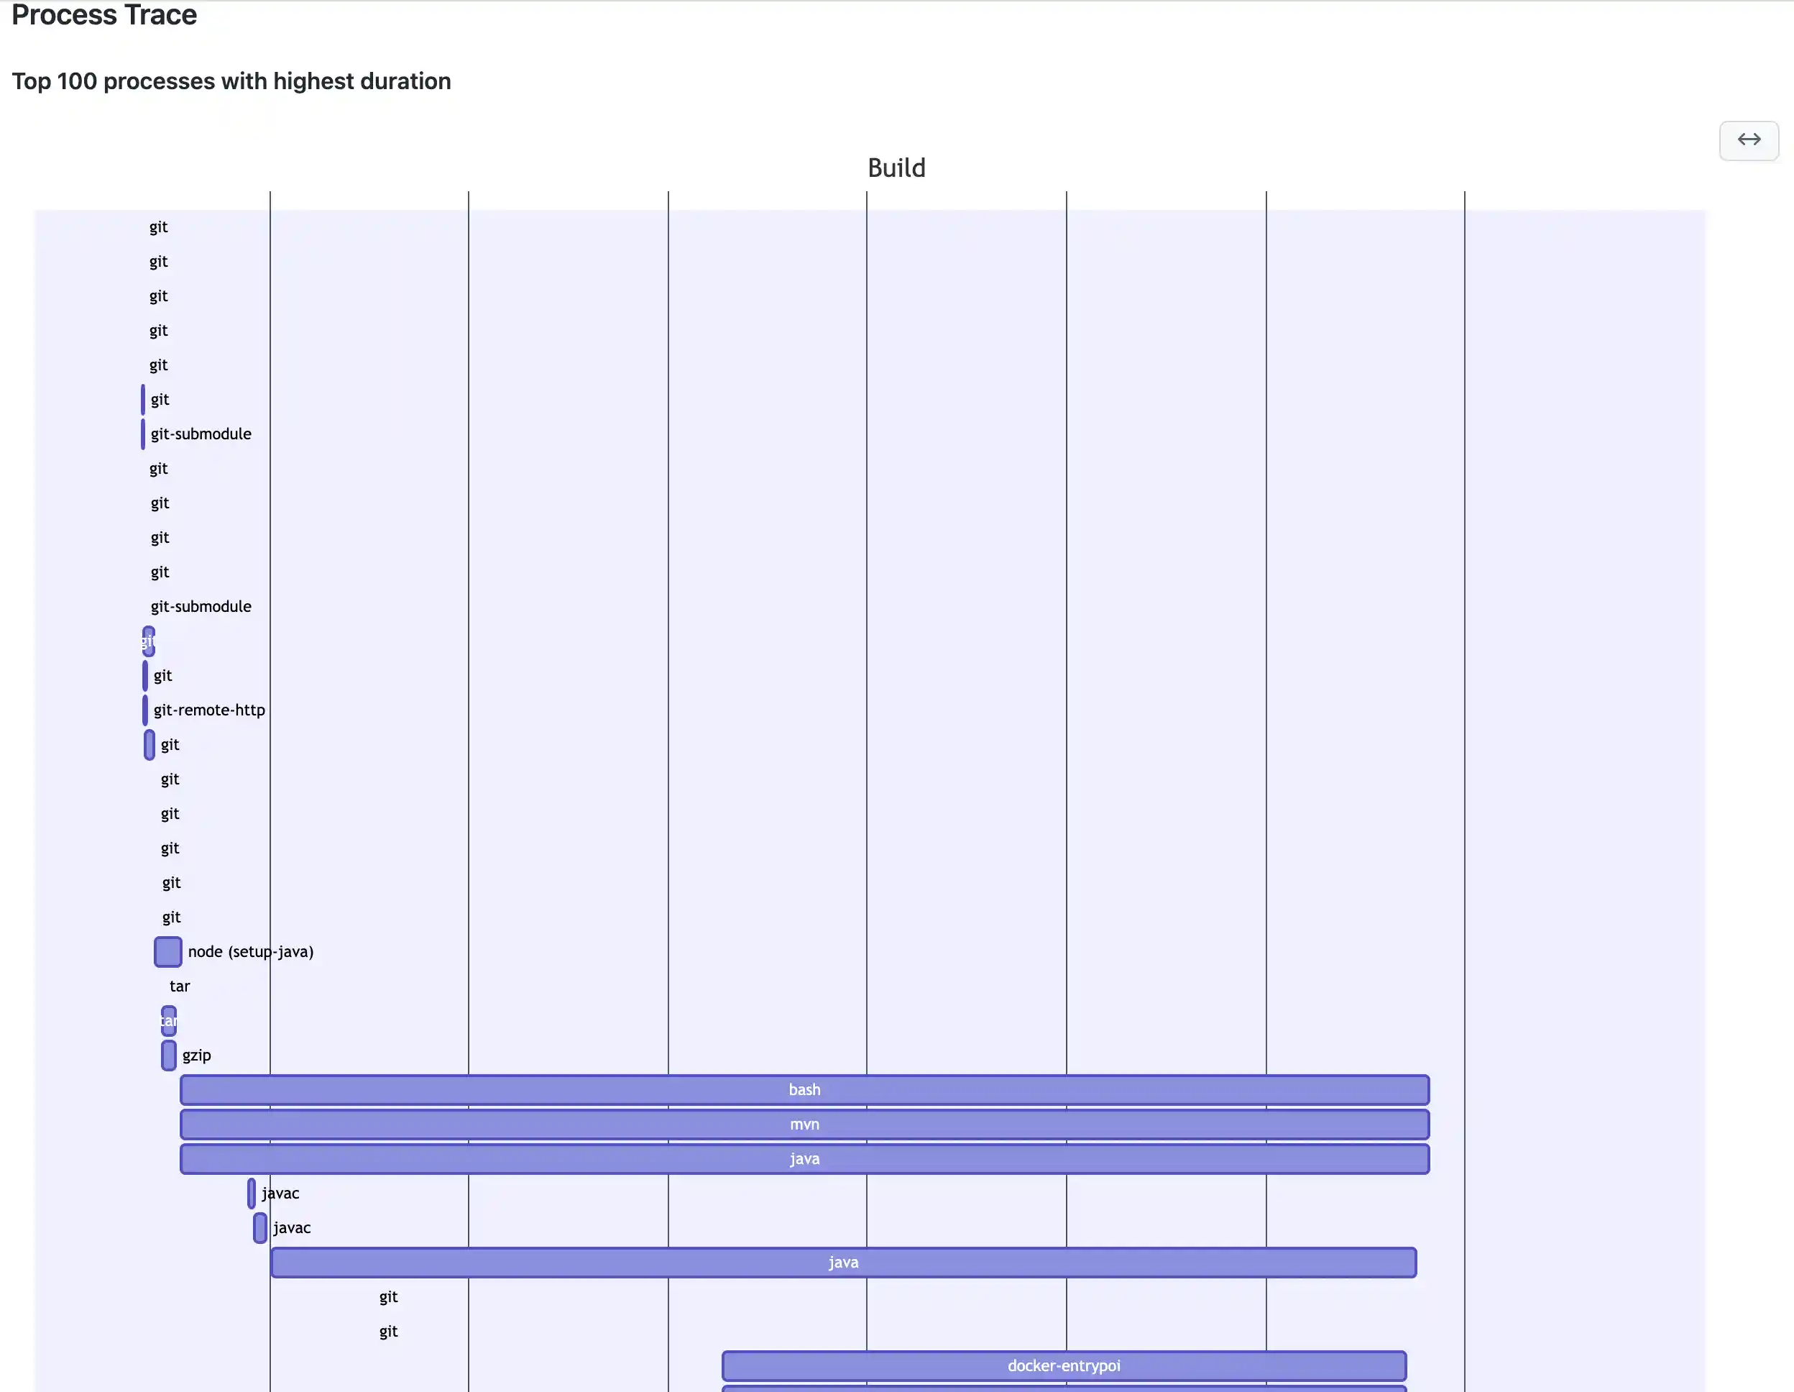The width and height of the screenshot is (1794, 1392).
Task: Click the Build chart title
Action: pyautogui.click(x=896, y=168)
